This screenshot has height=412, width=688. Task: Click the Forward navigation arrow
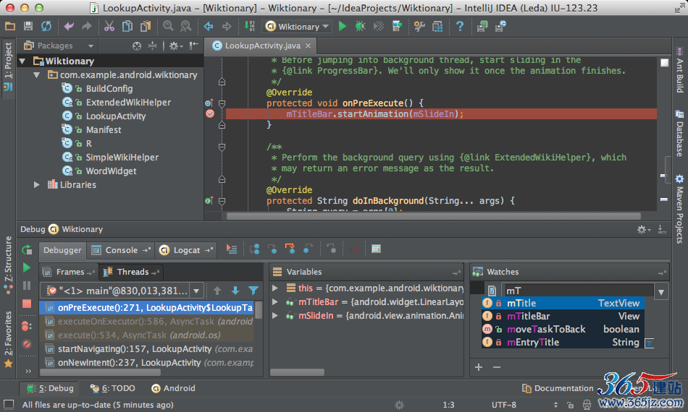pos(227,27)
